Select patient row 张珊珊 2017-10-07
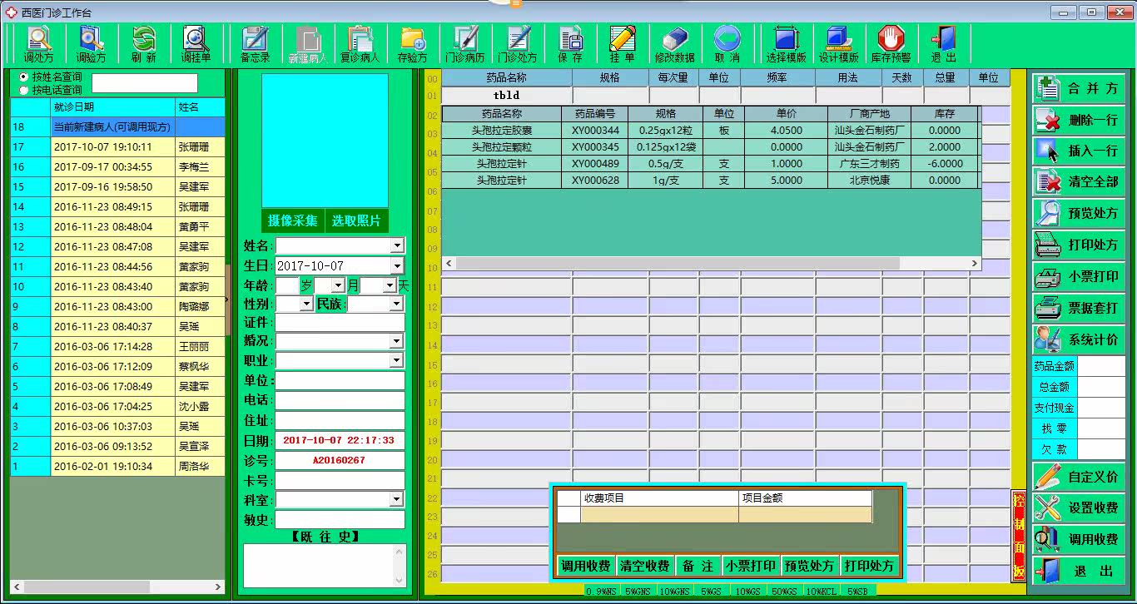This screenshot has width=1137, height=604. point(117,146)
